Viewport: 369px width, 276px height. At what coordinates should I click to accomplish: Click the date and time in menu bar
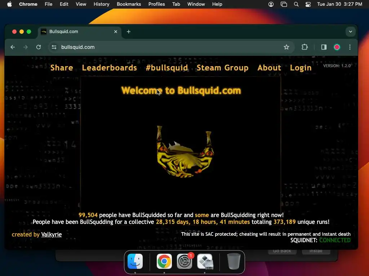point(339,4)
